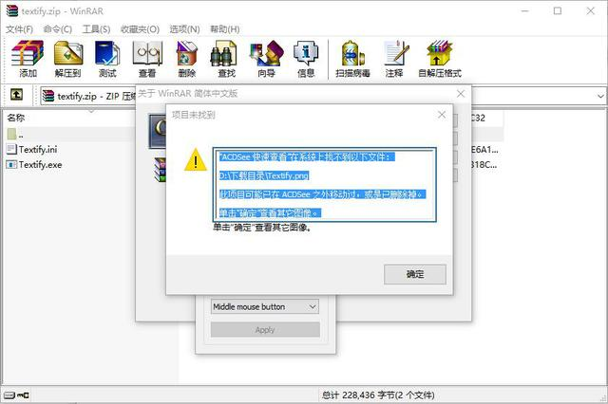608x404 pixels.
Task: Open the 收藏夹(O) menu
Action: 140,29
